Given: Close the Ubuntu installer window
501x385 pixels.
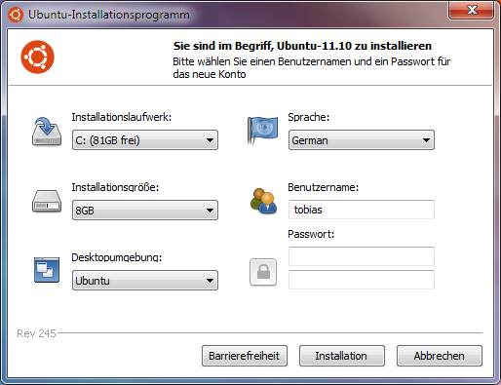Looking at the screenshot, I should 472,10.
